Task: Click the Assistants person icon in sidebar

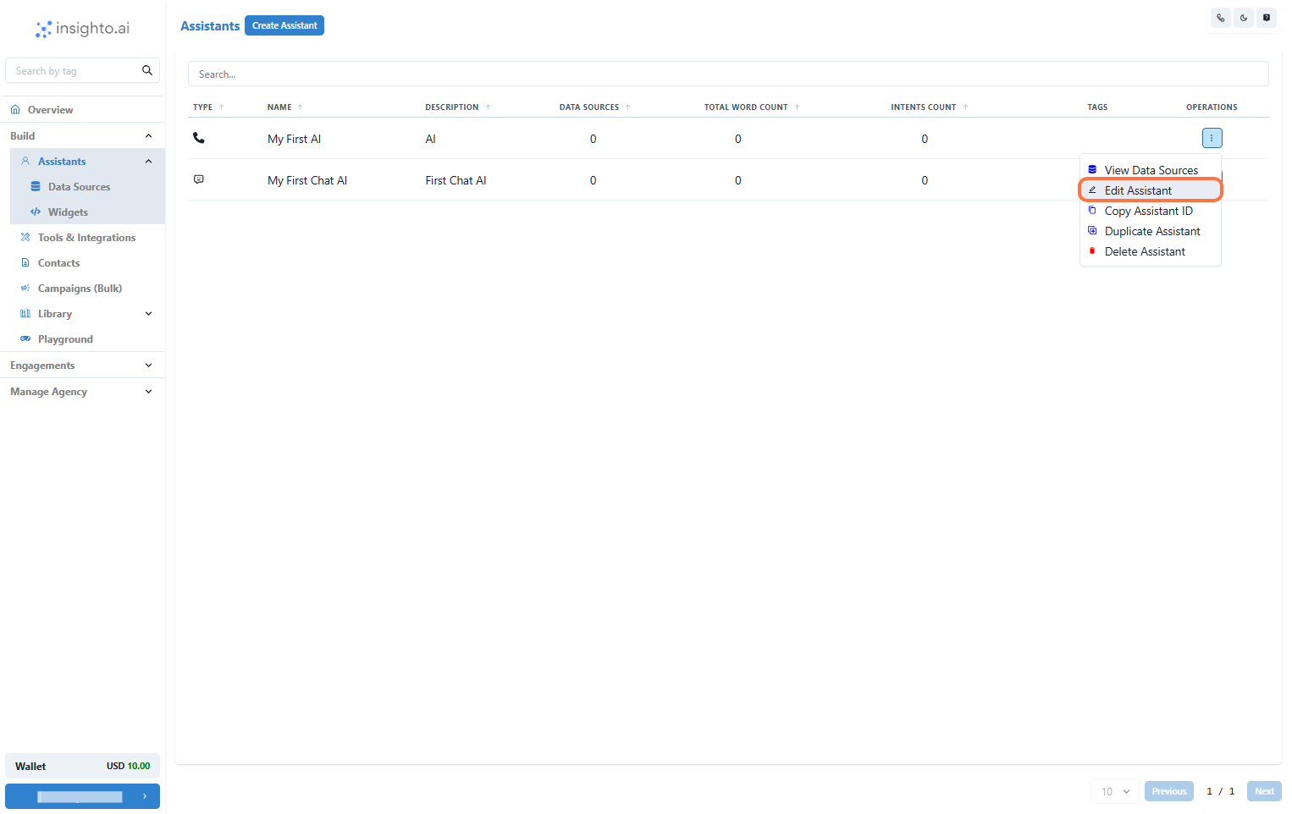Action: point(25,161)
